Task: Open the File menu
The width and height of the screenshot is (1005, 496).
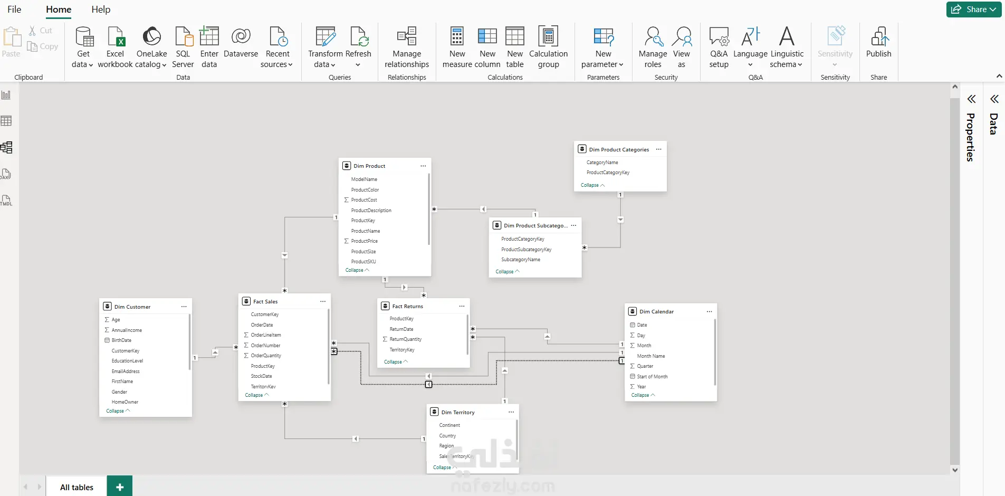Action: click(x=14, y=9)
